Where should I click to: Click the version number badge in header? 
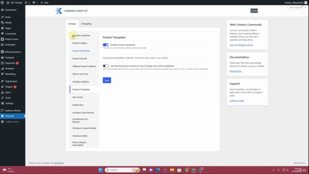(x=254, y=11)
